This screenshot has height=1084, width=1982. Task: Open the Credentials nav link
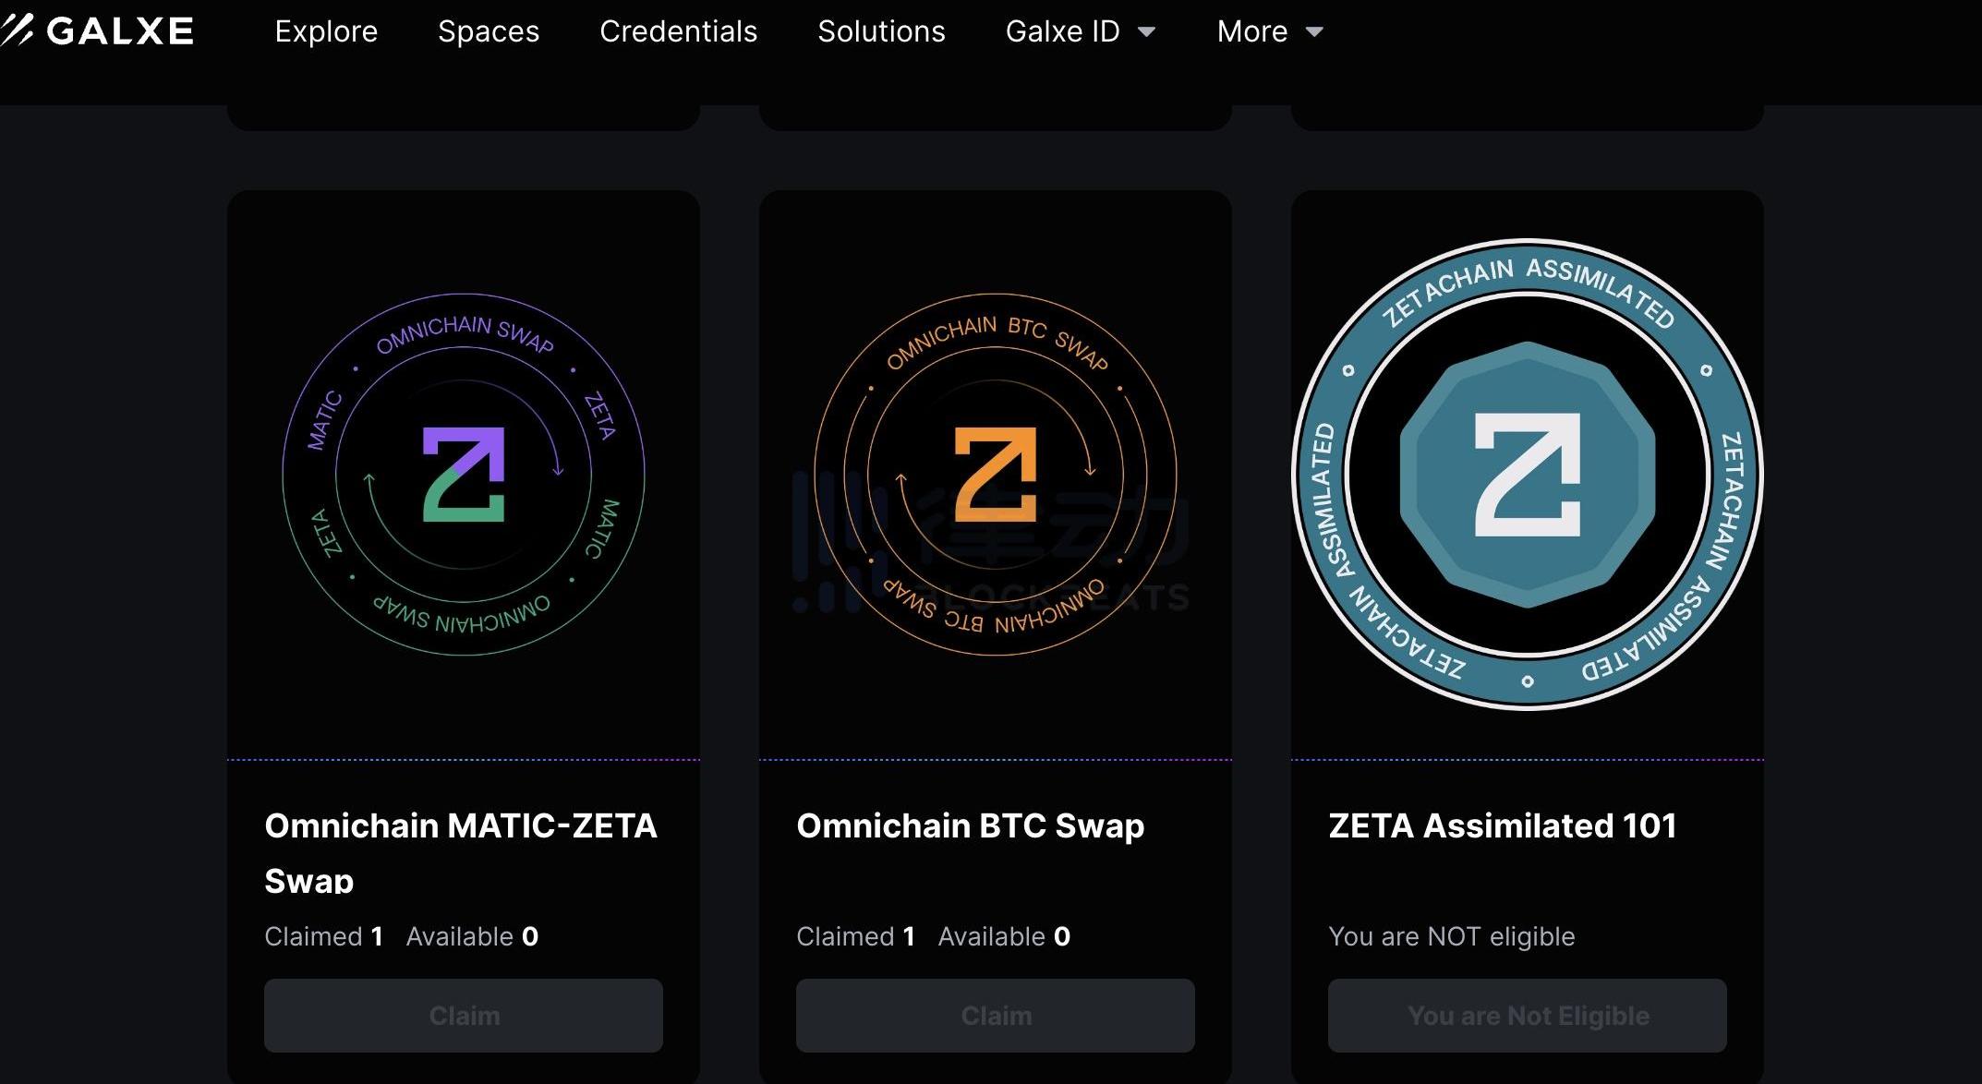(678, 31)
